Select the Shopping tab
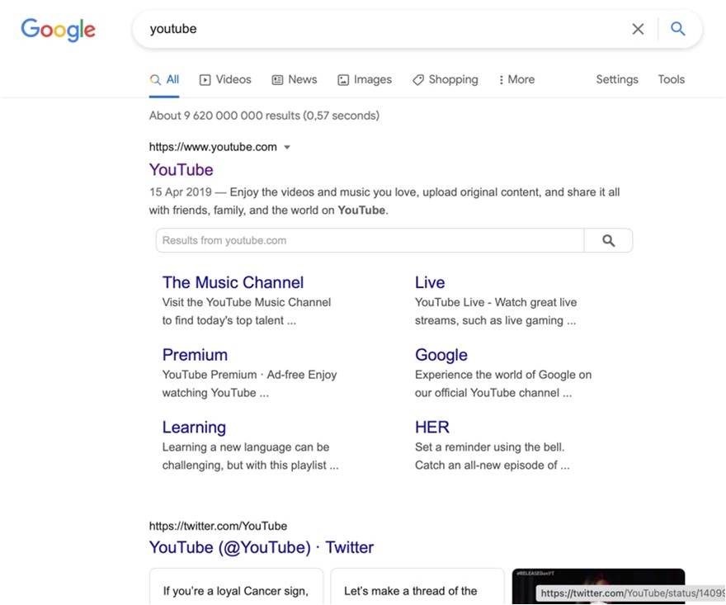Screen dimensions: 726x605 point(445,79)
